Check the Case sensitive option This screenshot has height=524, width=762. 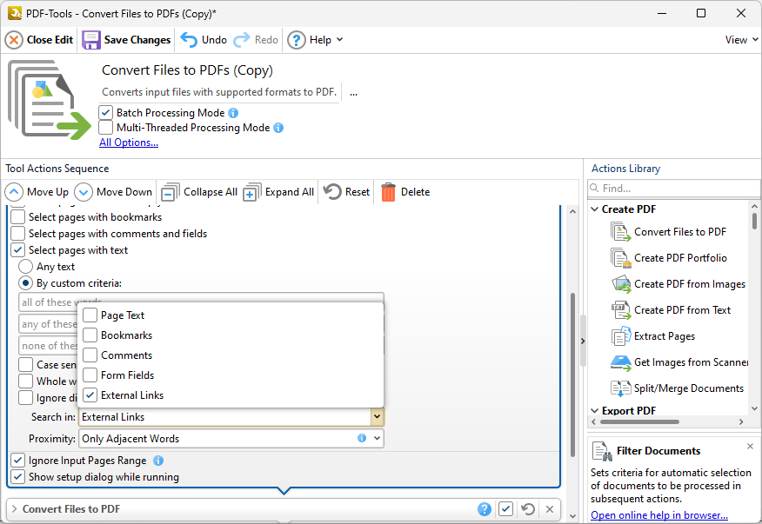25,364
